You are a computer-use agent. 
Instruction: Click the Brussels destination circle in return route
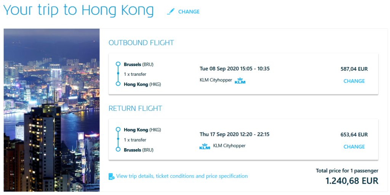[x=118, y=150]
